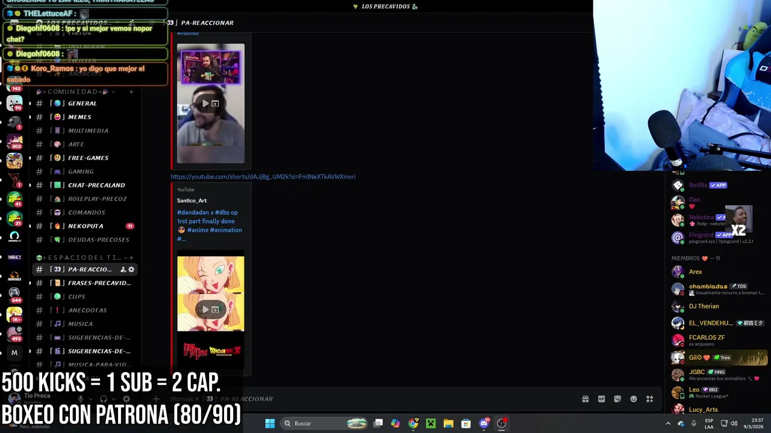Open the emoji picker
This screenshot has height=433, width=771.
point(633,399)
